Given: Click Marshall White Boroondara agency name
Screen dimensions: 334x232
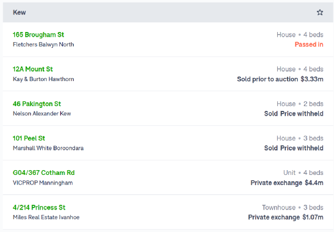Looking at the screenshot, I should pyautogui.click(x=48, y=148).
